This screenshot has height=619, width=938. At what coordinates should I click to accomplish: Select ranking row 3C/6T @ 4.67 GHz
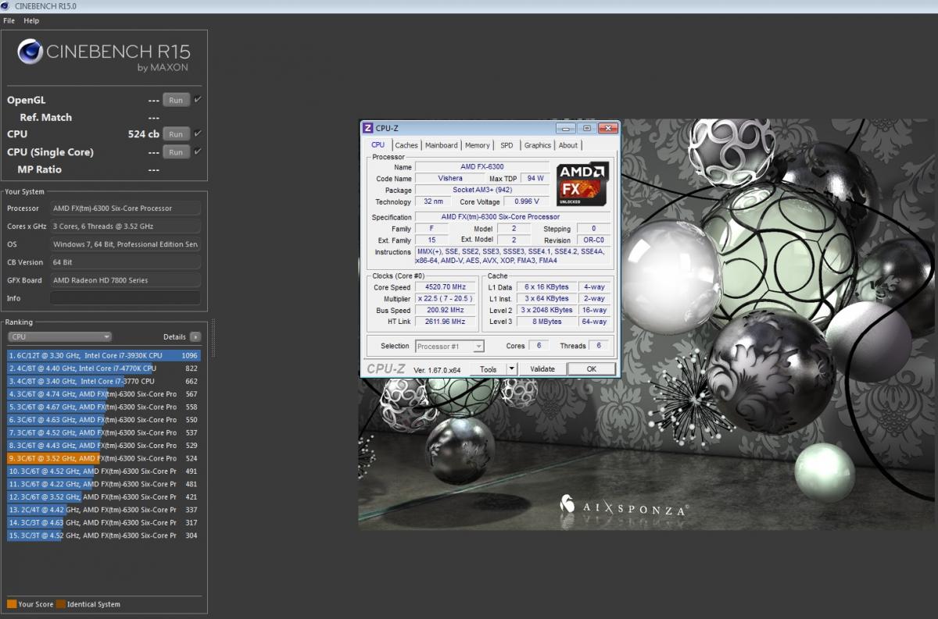tap(103, 407)
